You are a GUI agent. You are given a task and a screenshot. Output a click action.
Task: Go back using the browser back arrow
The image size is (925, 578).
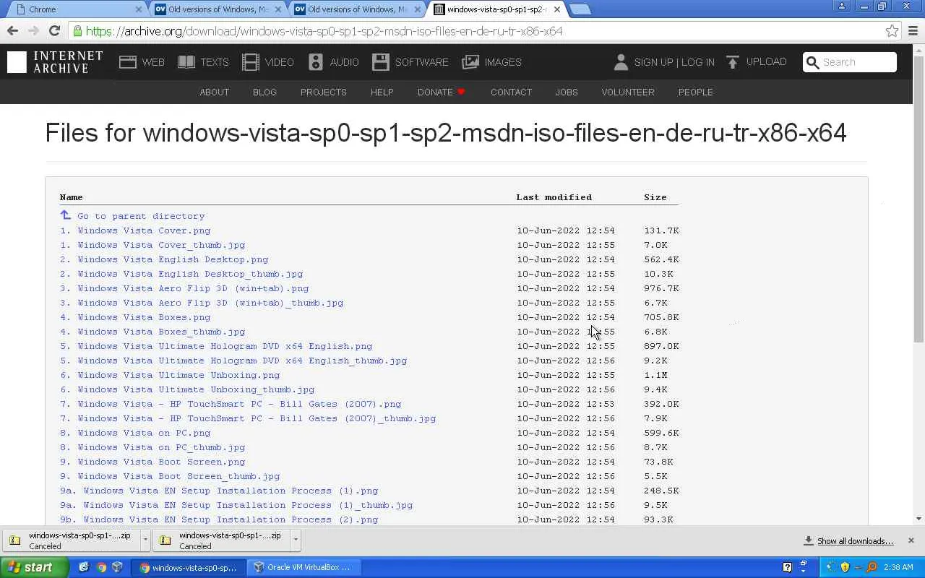click(12, 30)
